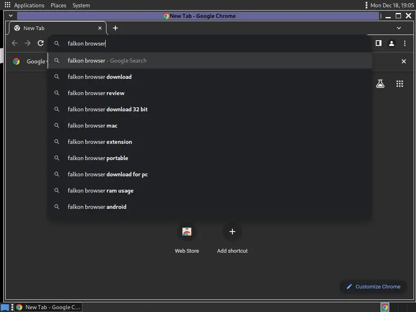Select suggestion 'falkon browser android'
The width and height of the screenshot is (416, 312).
210,207
